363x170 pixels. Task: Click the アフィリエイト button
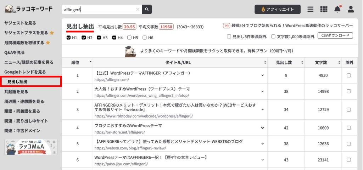tap(278, 9)
